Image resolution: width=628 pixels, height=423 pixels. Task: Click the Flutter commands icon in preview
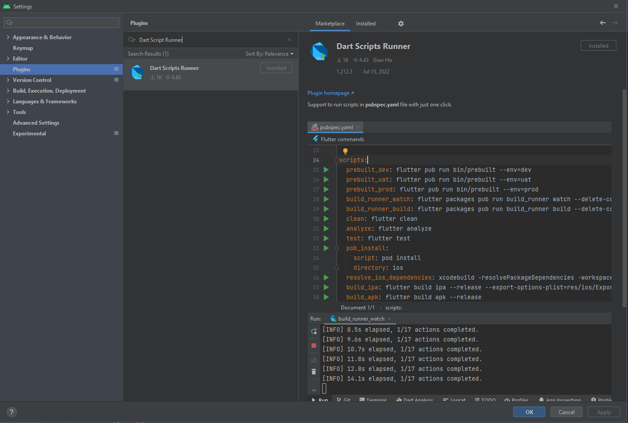pyautogui.click(x=316, y=139)
